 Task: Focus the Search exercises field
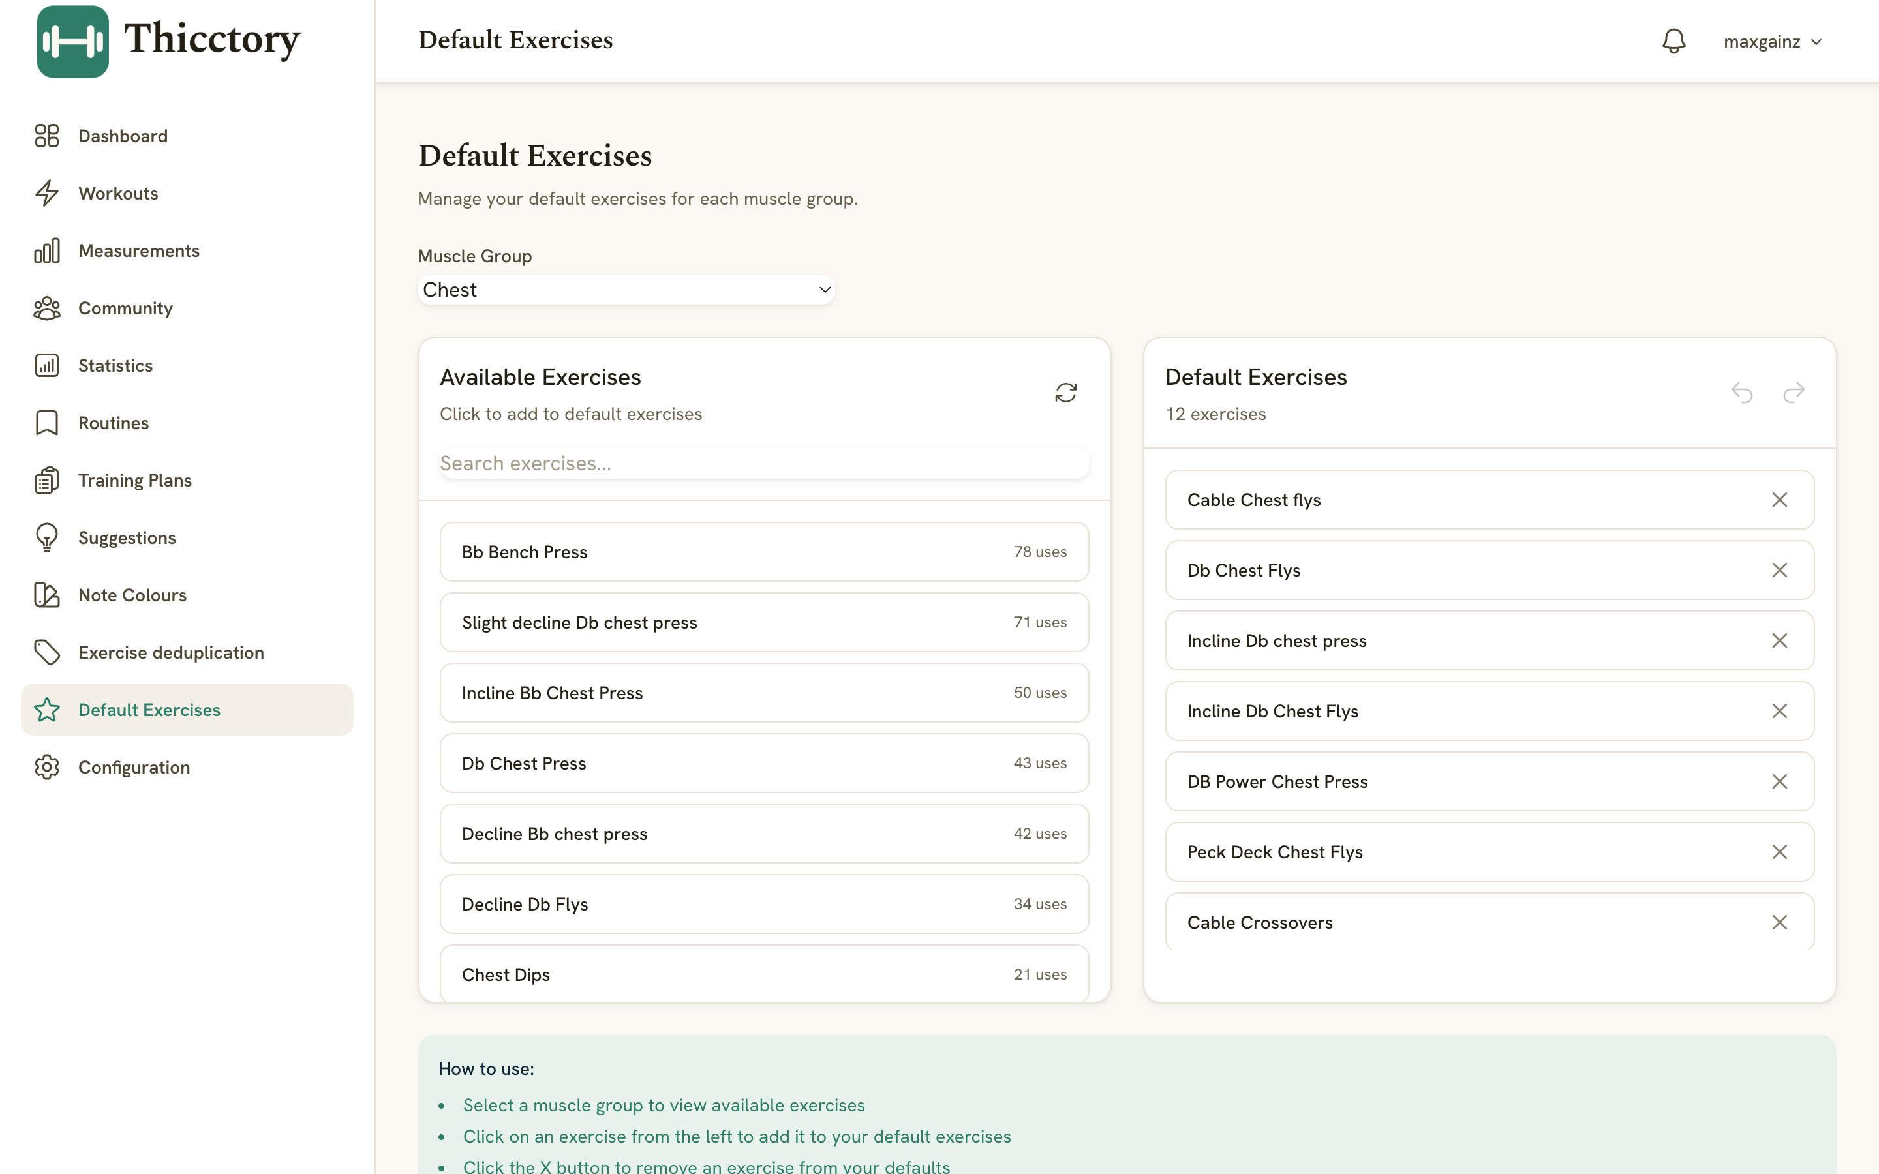764,464
